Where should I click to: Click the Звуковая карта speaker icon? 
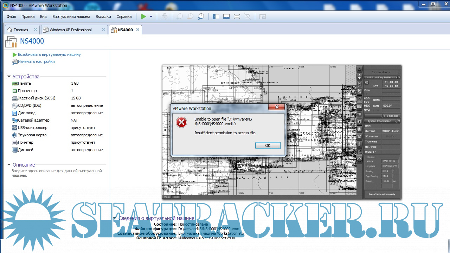tap(14, 135)
